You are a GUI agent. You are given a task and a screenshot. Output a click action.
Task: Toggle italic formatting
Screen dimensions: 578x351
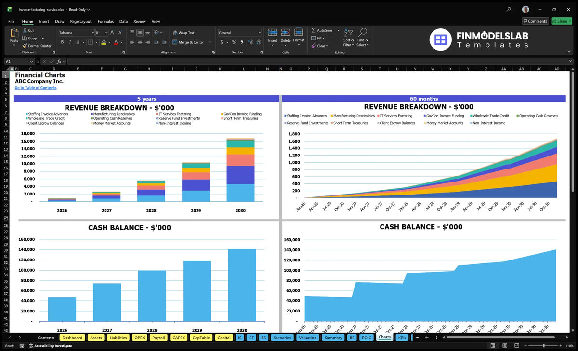click(x=69, y=42)
